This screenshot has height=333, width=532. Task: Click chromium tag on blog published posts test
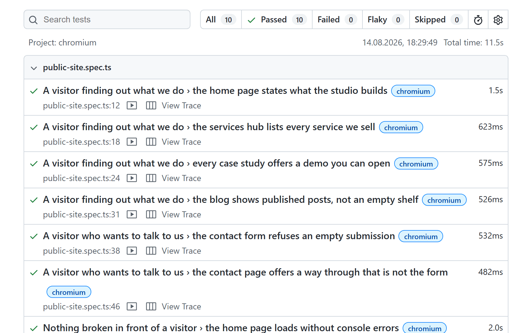point(444,200)
